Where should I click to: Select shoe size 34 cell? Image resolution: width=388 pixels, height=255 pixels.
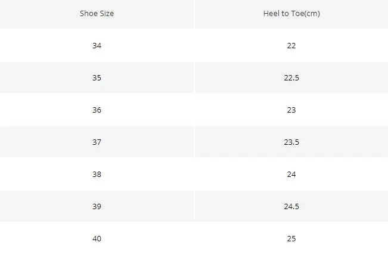(97, 45)
